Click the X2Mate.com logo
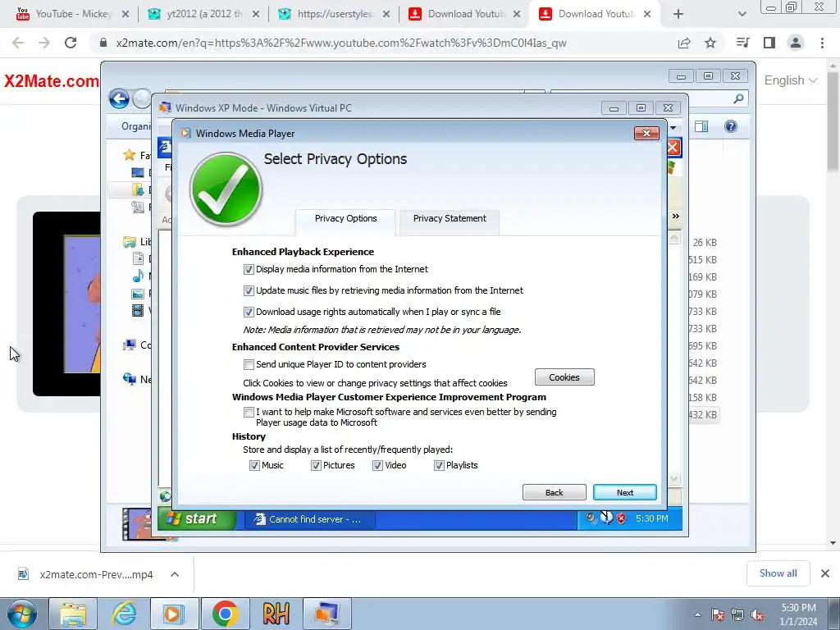 coord(52,81)
